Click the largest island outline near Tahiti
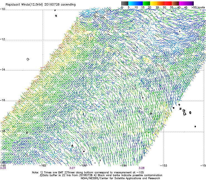Image resolution: width=206 pixels, height=180 pixels. (x=184, y=112)
